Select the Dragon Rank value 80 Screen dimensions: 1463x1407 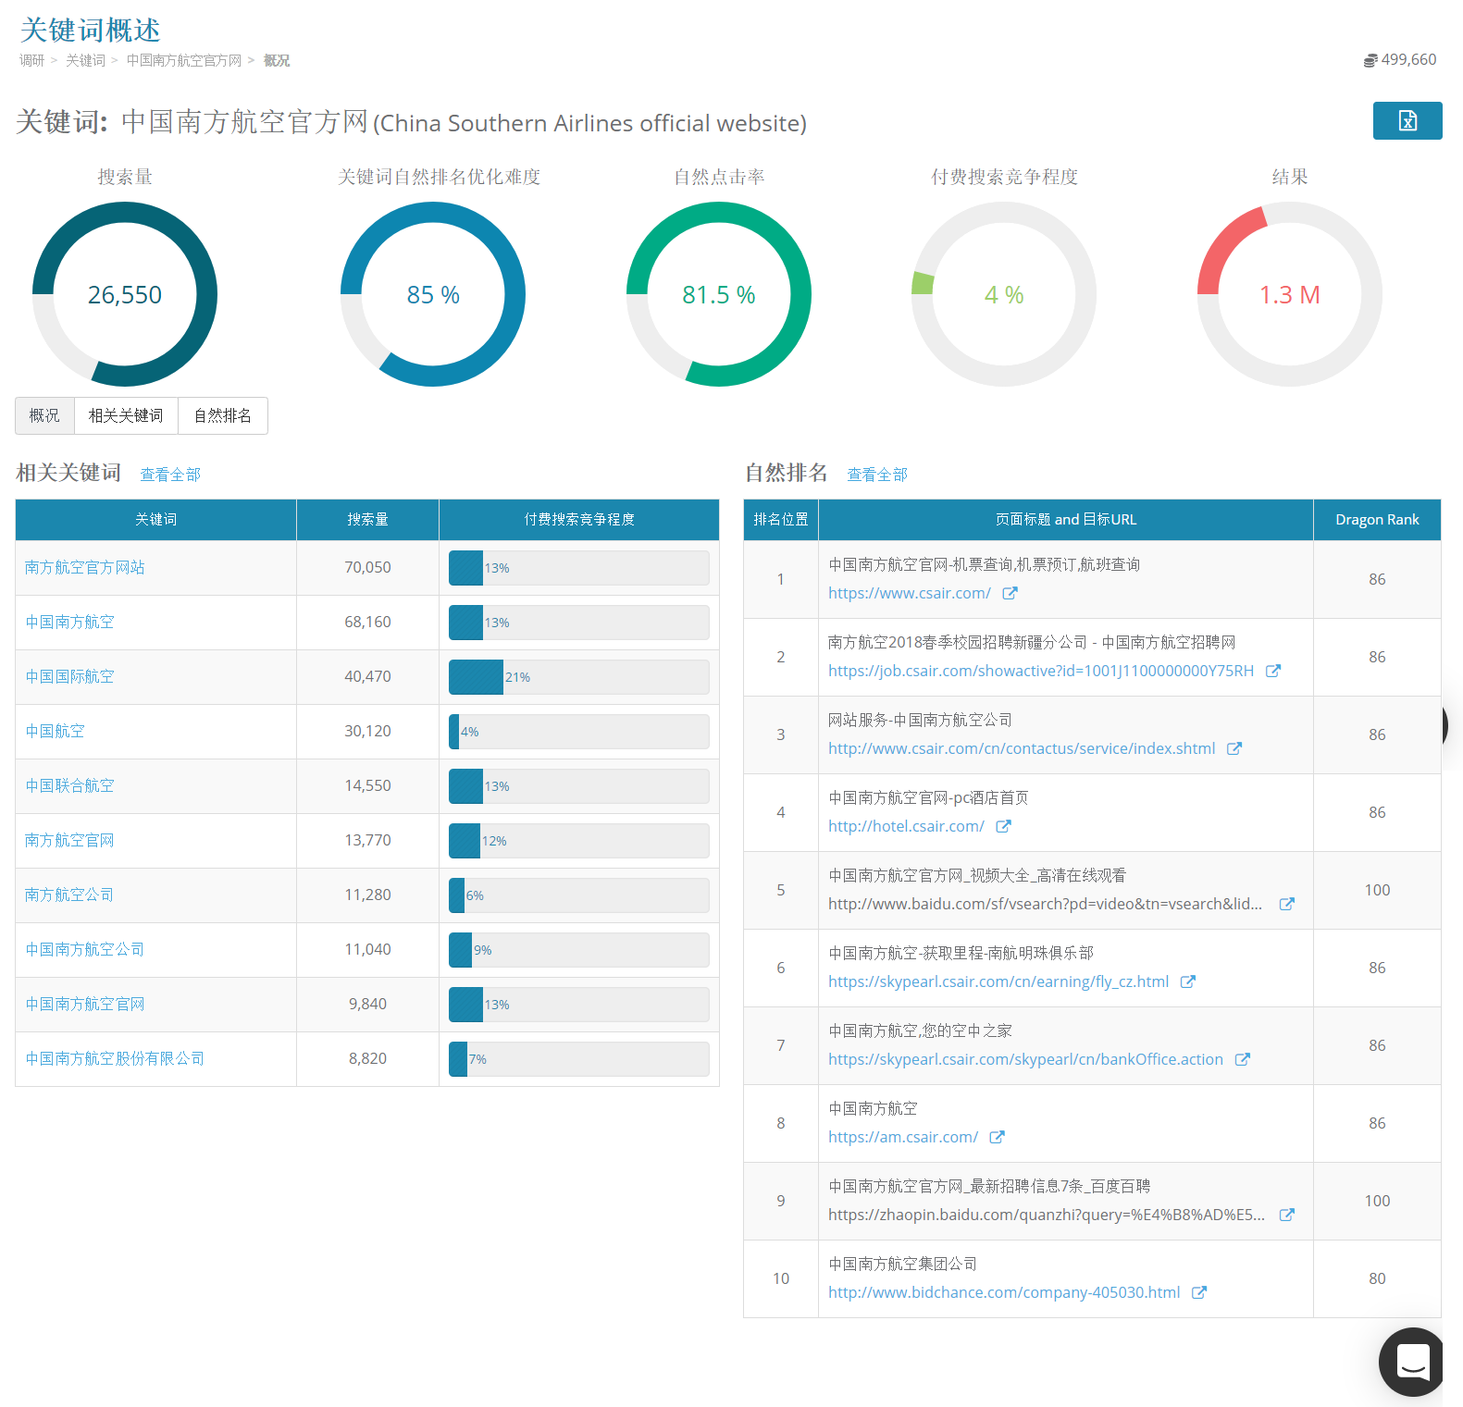(x=1377, y=1278)
